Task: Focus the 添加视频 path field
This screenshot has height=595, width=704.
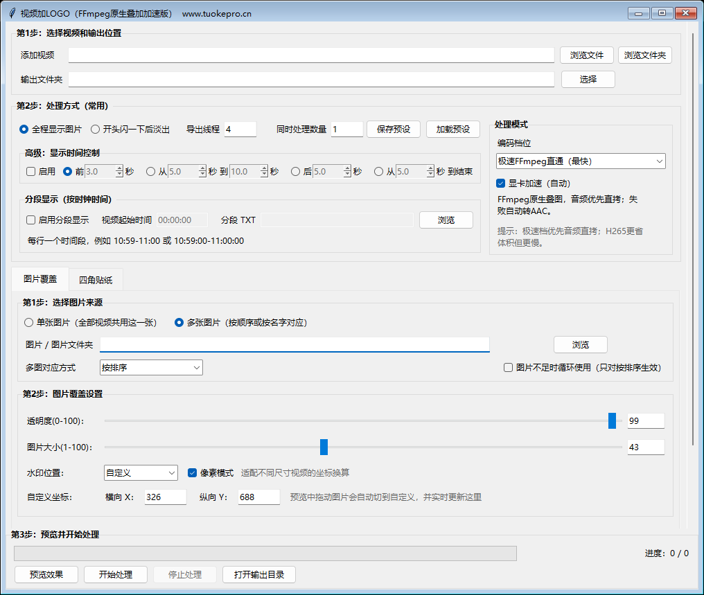Action: click(x=311, y=55)
